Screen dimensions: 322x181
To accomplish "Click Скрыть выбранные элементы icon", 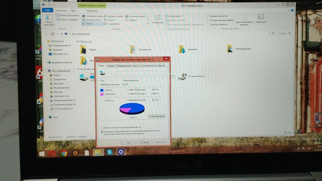I will point(244,20).
